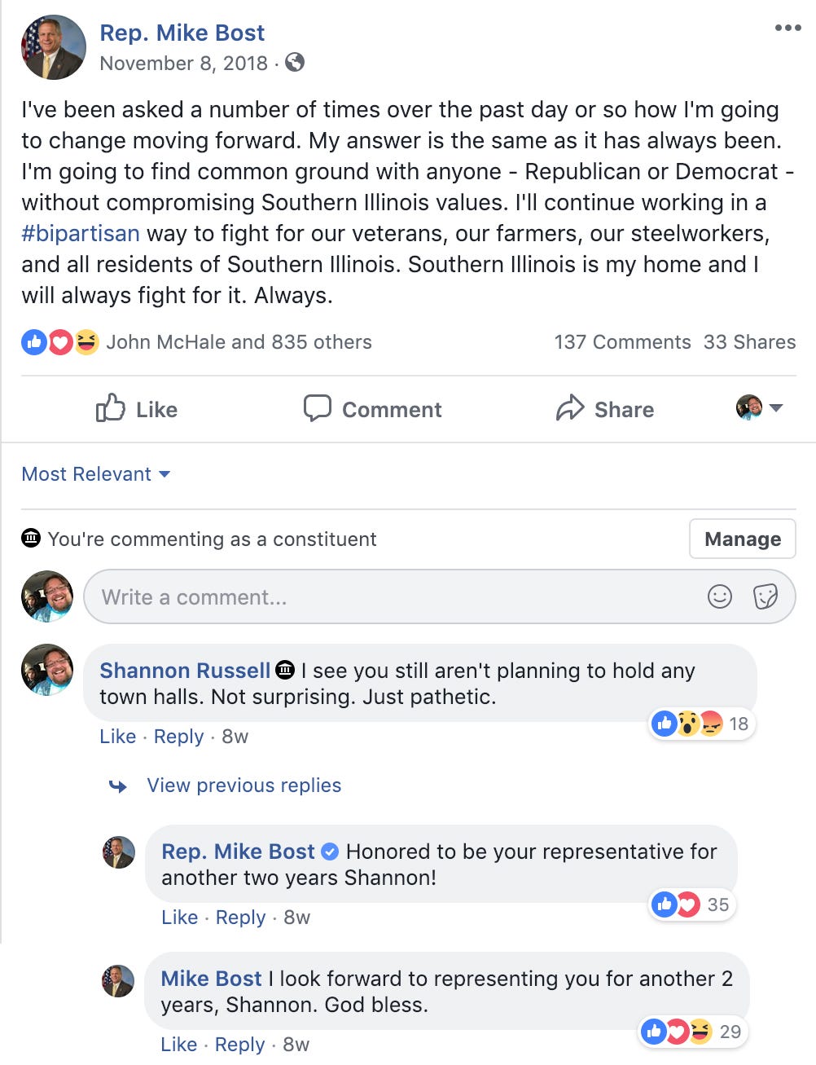
Task: Open Rep. Mike Bost's profile picture at top
Action: click(x=54, y=47)
